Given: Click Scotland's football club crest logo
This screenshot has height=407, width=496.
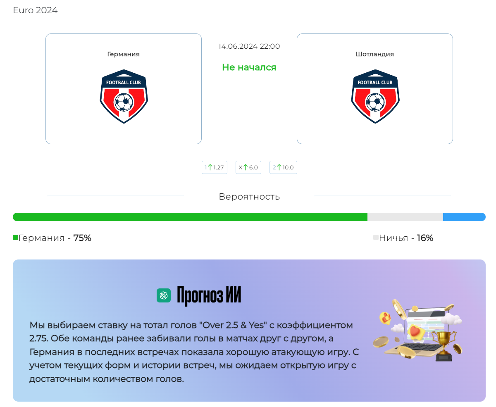Looking at the screenshot, I should [x=375, y=96].
